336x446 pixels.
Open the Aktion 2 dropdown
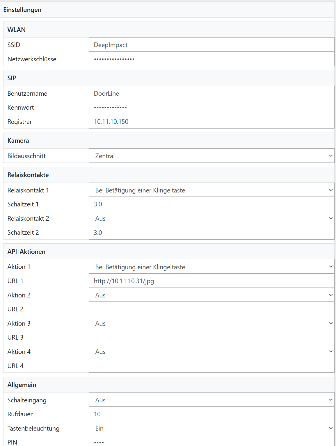[211, 295]
